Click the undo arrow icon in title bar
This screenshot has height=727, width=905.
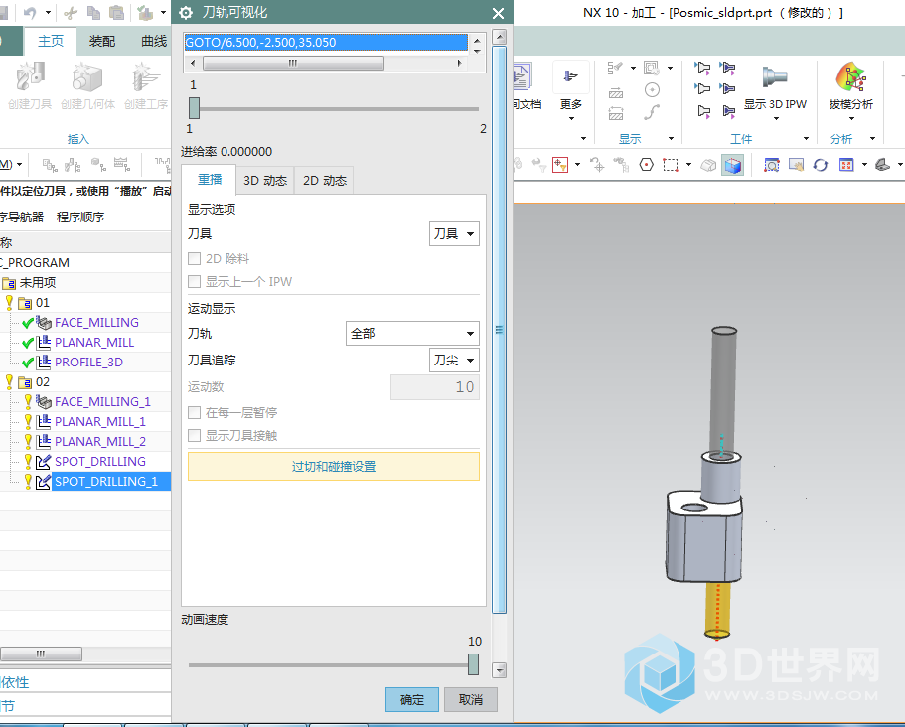point(31,13)
